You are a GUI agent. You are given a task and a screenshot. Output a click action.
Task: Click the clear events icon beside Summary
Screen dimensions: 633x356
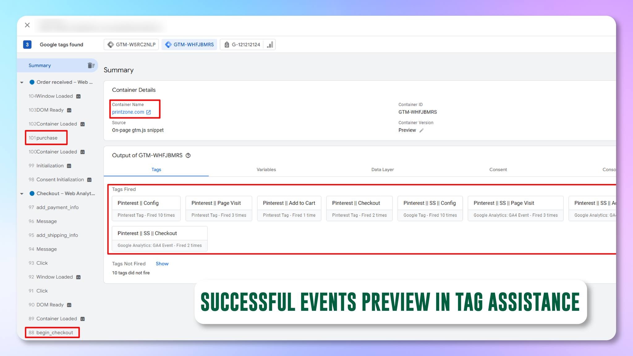tap(91, 66)
